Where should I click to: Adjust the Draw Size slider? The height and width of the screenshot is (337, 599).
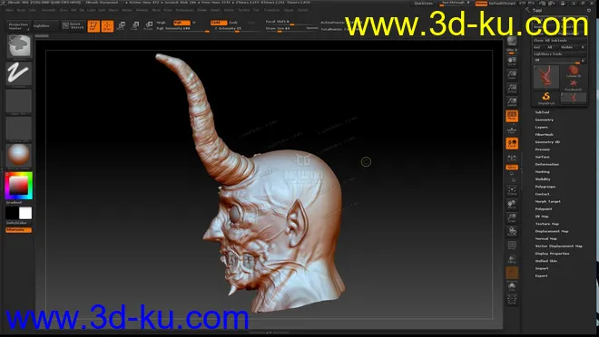(x=291, y=29)
